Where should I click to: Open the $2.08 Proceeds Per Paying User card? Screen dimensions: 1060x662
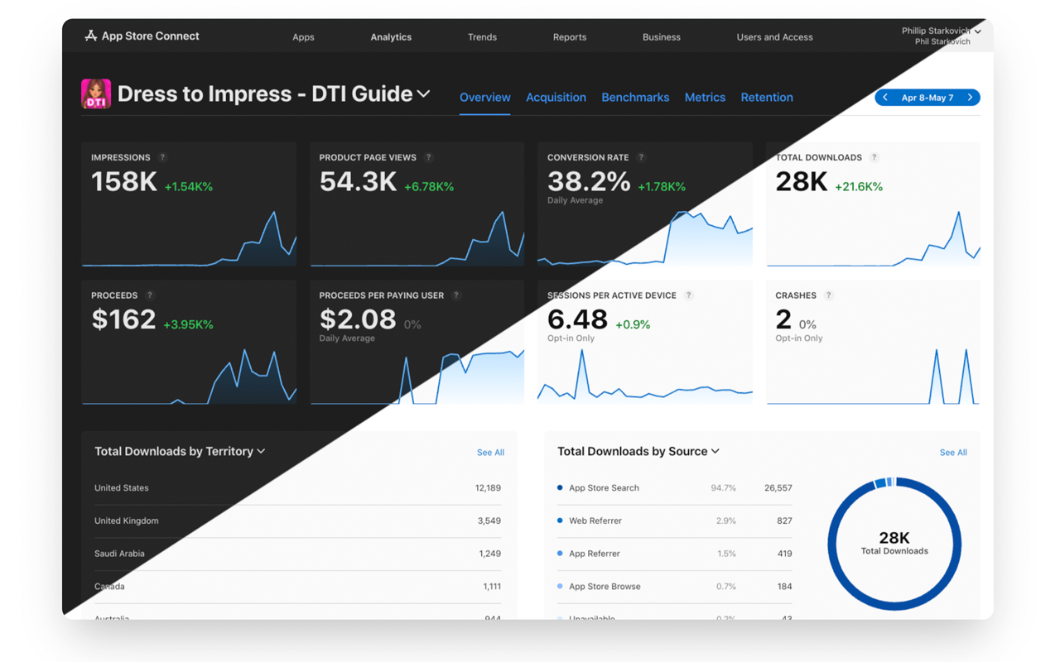(x=417, y=343)
